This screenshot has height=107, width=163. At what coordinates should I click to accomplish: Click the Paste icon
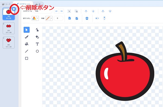77,18
